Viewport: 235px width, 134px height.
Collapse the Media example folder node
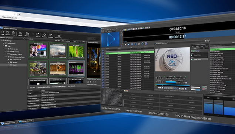coord(6,57)
